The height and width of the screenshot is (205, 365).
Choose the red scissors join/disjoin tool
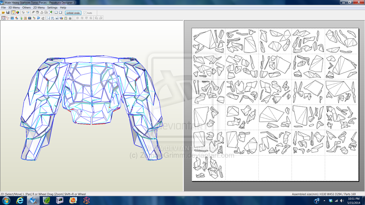pyautogui.click(x=8, y=18)
